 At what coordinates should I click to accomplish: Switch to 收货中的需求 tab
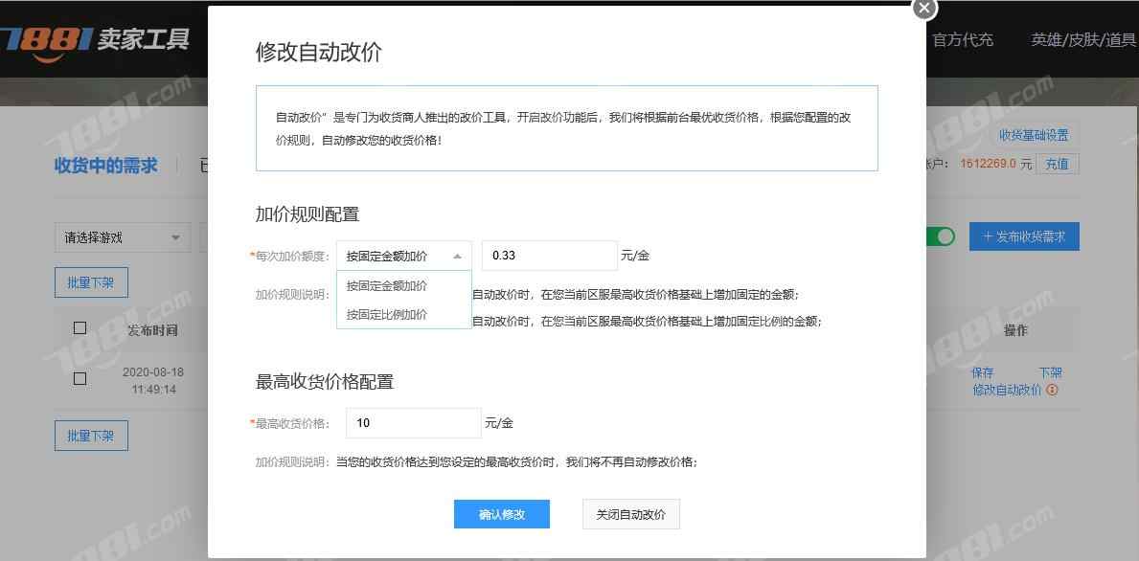(x=106, y=165)
